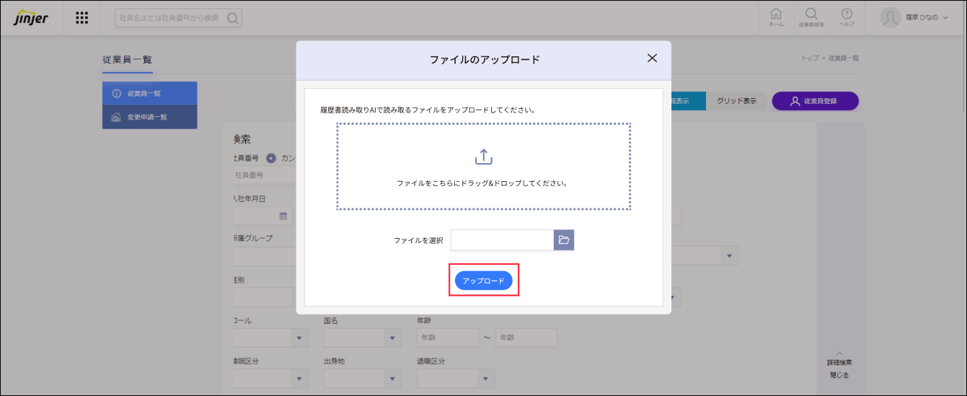Click the jinjer logo
The image size is (967, 396).
pos(31,18)
